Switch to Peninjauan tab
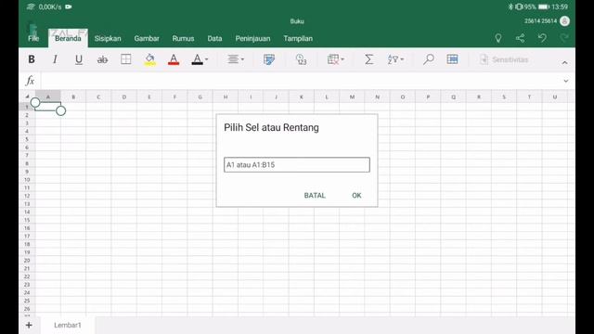This screenshot has width=594, height=334. [x=252, y=38]
